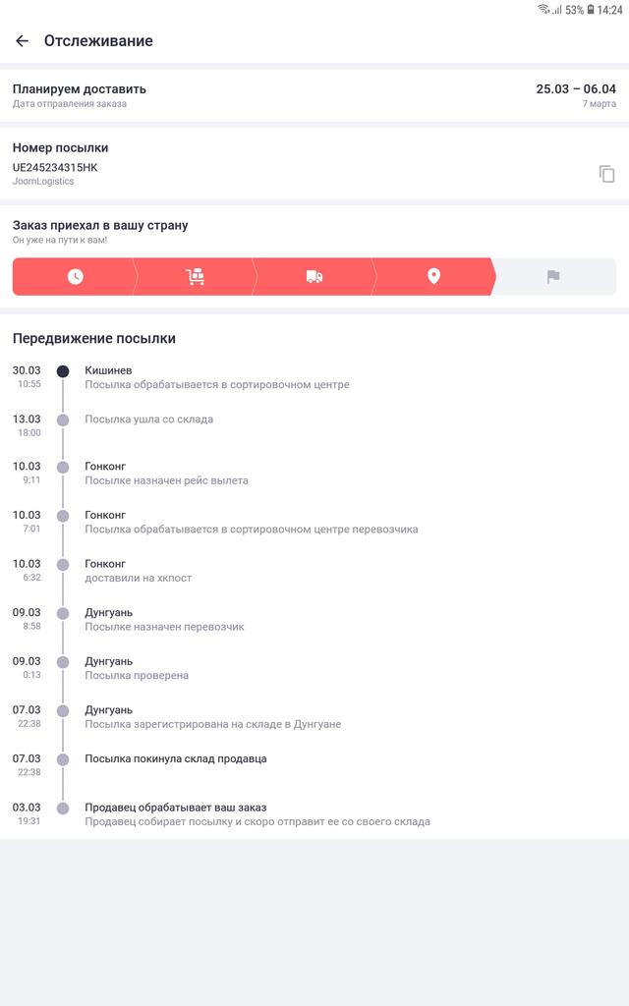Tap the warehouse cart stage icon

click(x=195, y=277)
